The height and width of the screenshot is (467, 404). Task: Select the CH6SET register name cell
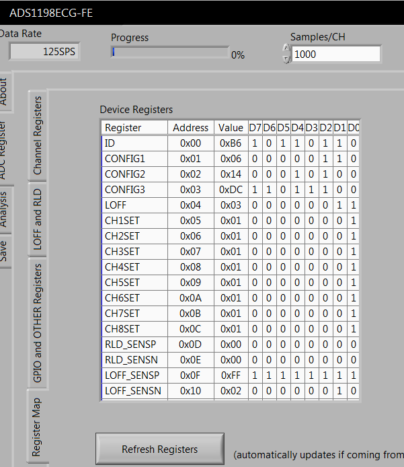(x=134, y=298)
